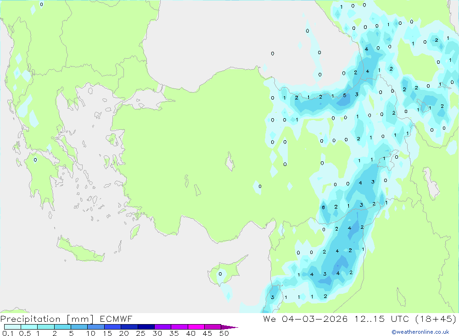Click the 25–30 mm dark navy swatch

click(x=146, y=327)
